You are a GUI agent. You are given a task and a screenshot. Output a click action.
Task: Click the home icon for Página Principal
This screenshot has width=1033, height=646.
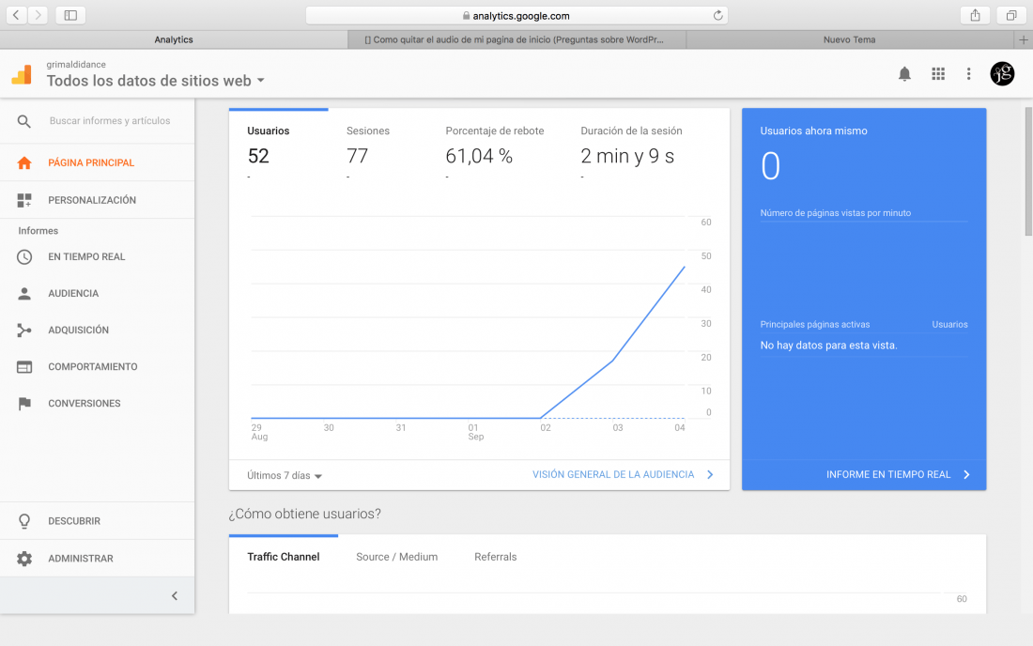[24, 162]
